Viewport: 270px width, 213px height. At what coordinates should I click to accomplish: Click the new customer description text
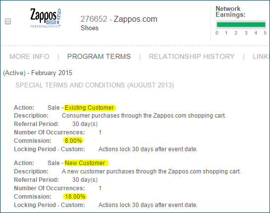click(x=151, y=171)
